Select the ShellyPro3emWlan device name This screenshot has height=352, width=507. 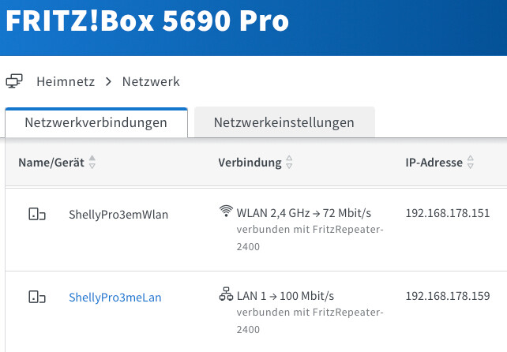[x=118, y=214]
